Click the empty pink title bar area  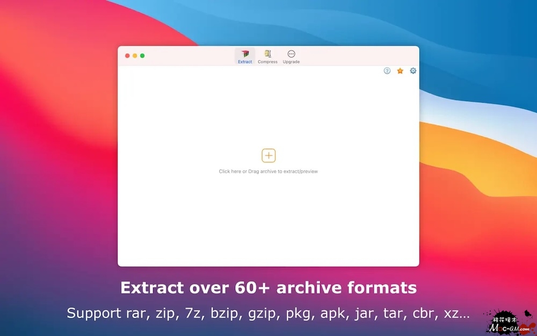coord(354,56)
